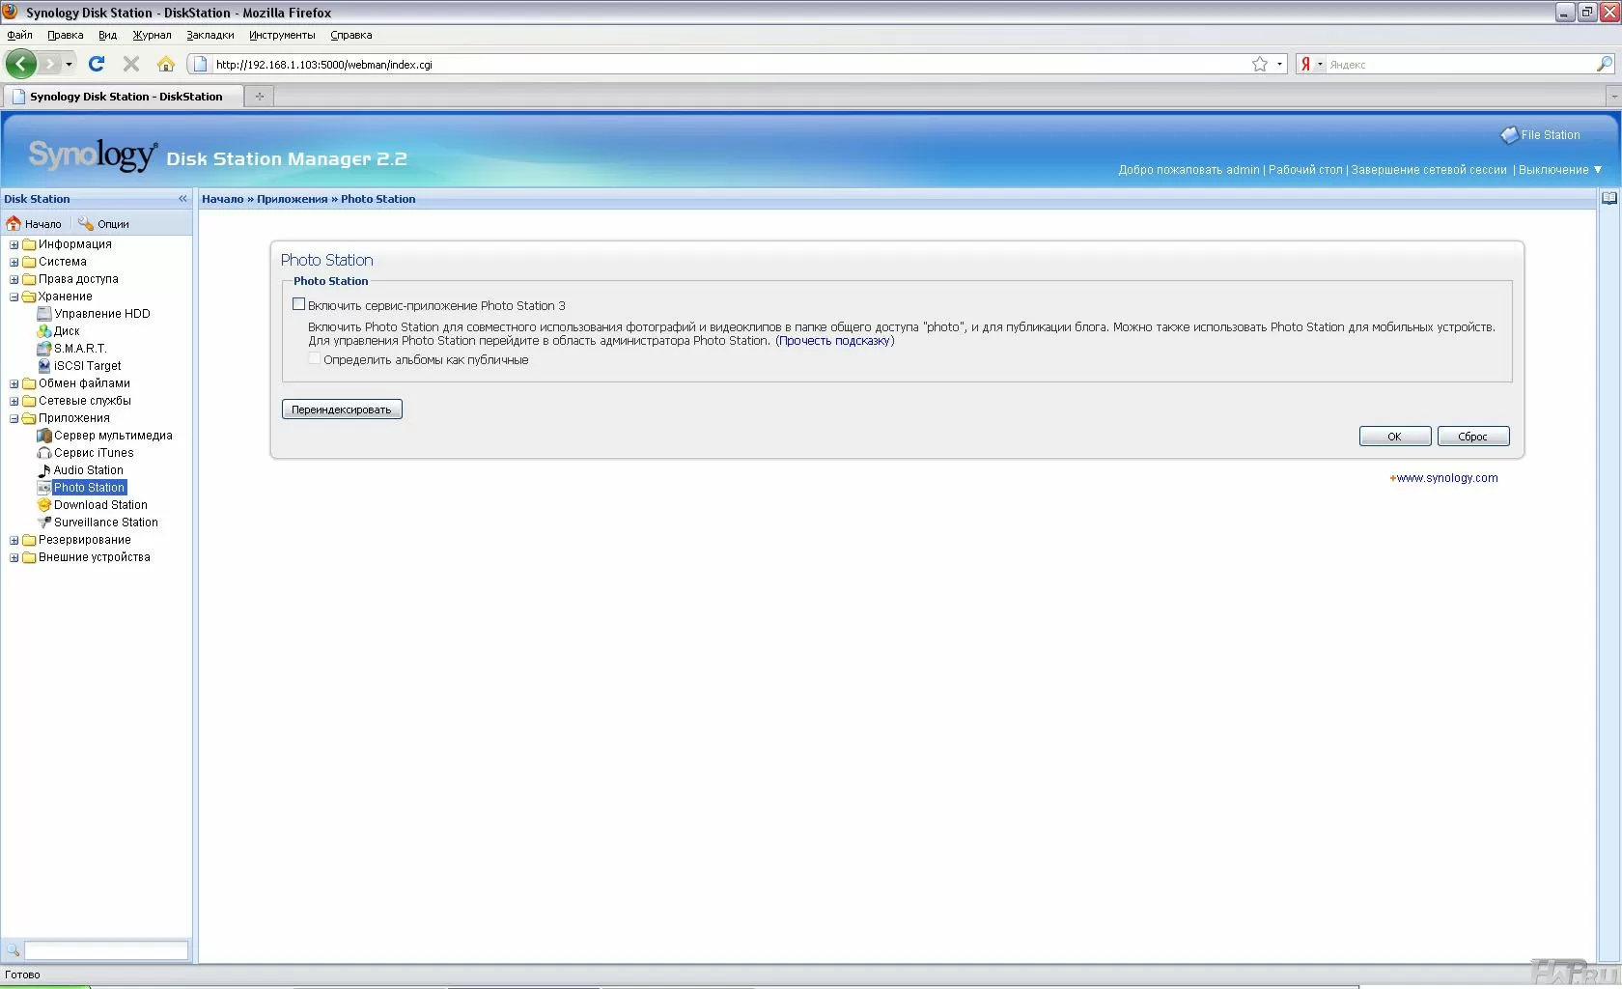Click the Download Station icon in sidebar
The image size is (1622, 989).
click(43, 505)
